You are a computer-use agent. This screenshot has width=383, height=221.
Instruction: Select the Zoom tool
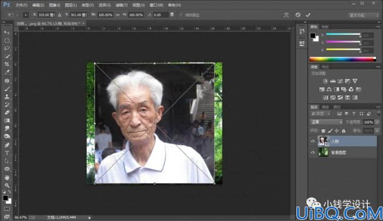pos(7,185)
